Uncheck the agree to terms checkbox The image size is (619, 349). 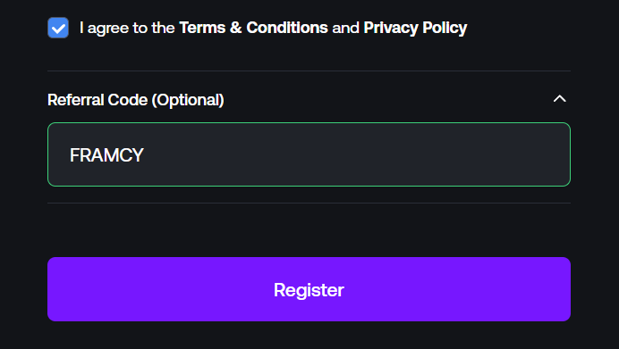(58, 28)
